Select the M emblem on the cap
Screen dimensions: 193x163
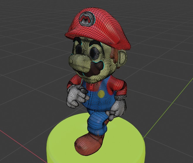(x=87, y=18)
